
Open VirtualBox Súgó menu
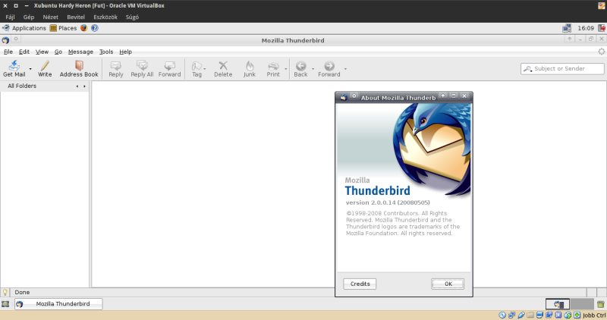click(132, 17)
